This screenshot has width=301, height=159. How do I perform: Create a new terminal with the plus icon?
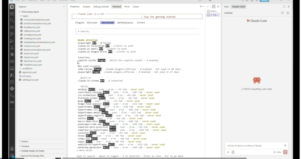[201, 6]
